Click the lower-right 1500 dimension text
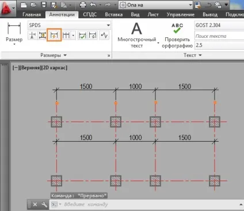Image resolution: width=244 pixels, height=211 pixels. click(x=185, y=138)
